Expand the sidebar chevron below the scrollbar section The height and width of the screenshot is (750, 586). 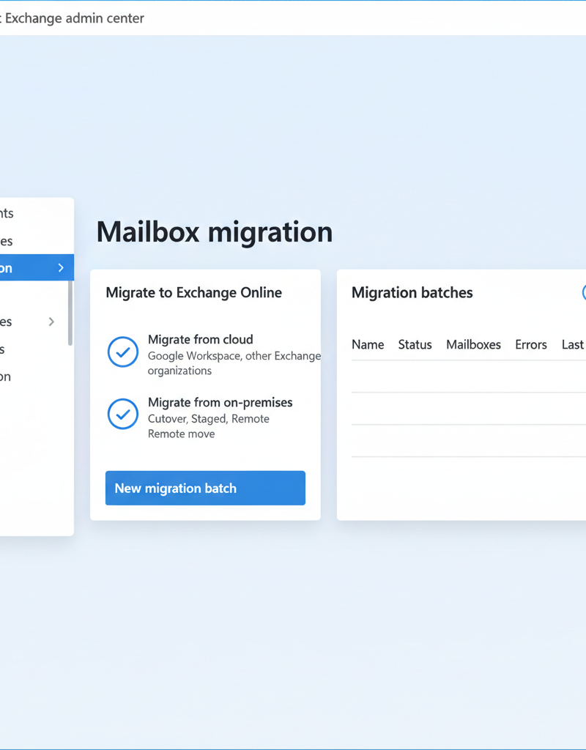(51, 322)
